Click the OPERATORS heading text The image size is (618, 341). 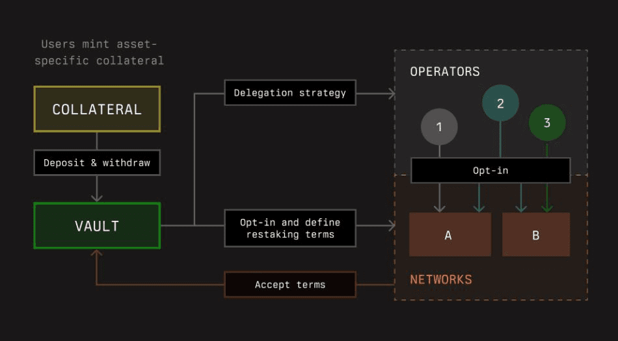(445, 71)
